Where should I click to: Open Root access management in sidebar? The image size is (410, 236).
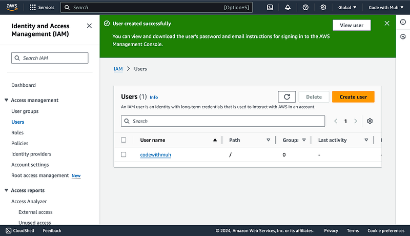pyautogui.click(x=40, y=175)
